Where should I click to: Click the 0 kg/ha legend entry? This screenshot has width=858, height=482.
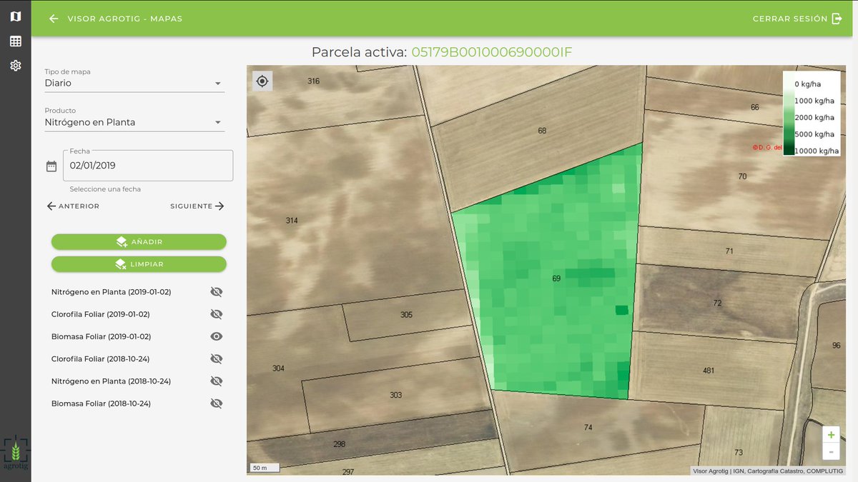click(x=807, y=84)
